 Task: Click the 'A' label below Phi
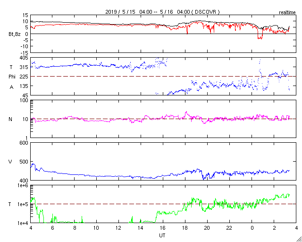point(11,87)
